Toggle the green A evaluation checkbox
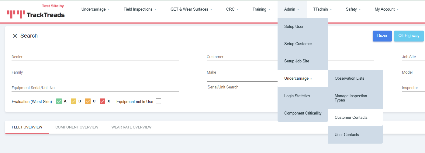Image resolution: width=425 pixels, height=153 pixels. coord(59,101)
